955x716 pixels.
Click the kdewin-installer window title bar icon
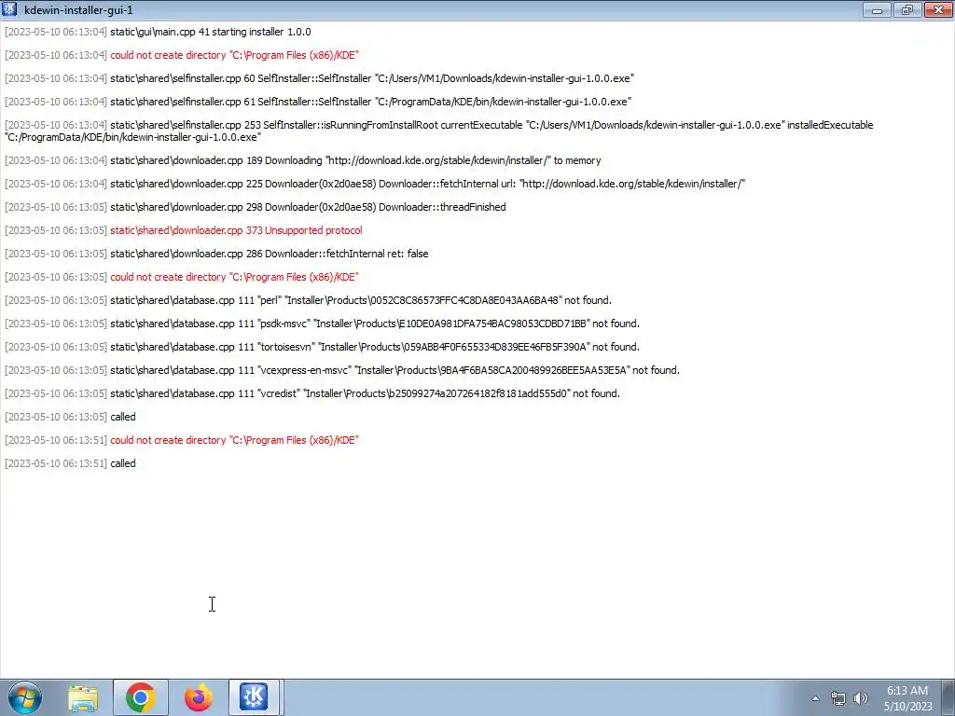click(9, 9)
